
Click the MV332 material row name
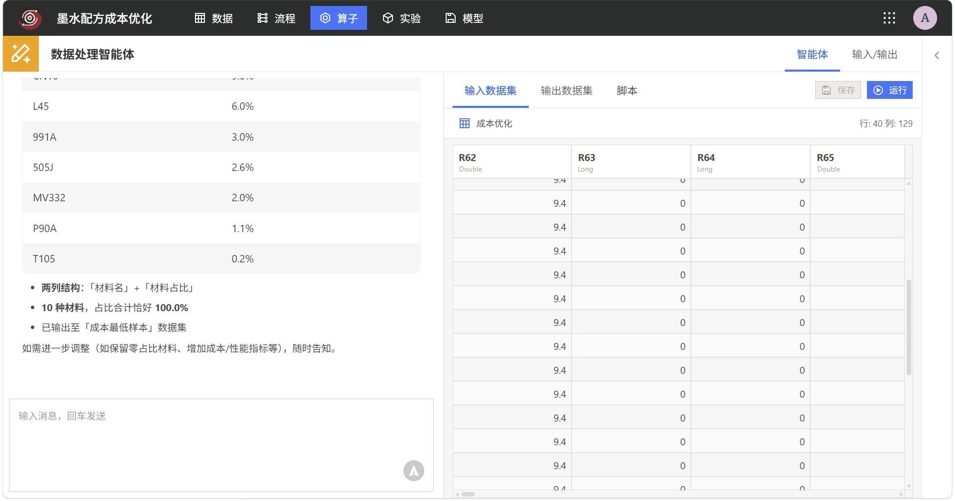tap(49, 198)
